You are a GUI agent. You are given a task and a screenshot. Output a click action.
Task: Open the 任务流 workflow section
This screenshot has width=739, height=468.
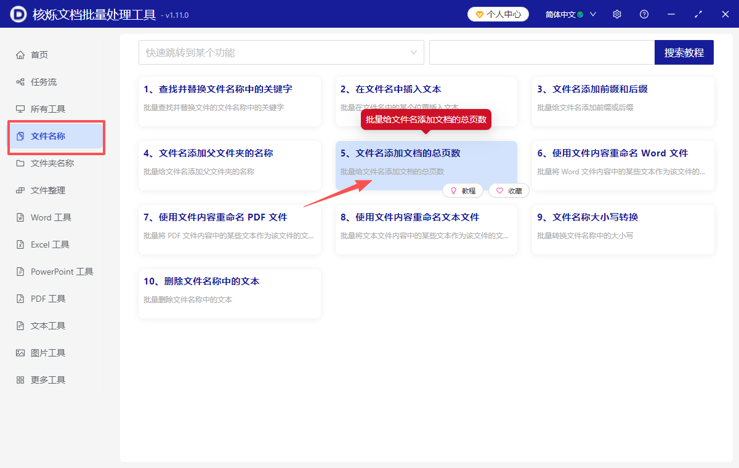pyautogui.click(x=20, y=81)
